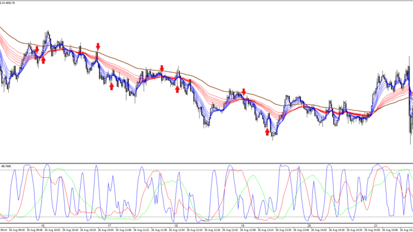Click the 26 Aug 13:14 time label
The height and width of the screenshot is (232, 413).
(x=266, y=230)
